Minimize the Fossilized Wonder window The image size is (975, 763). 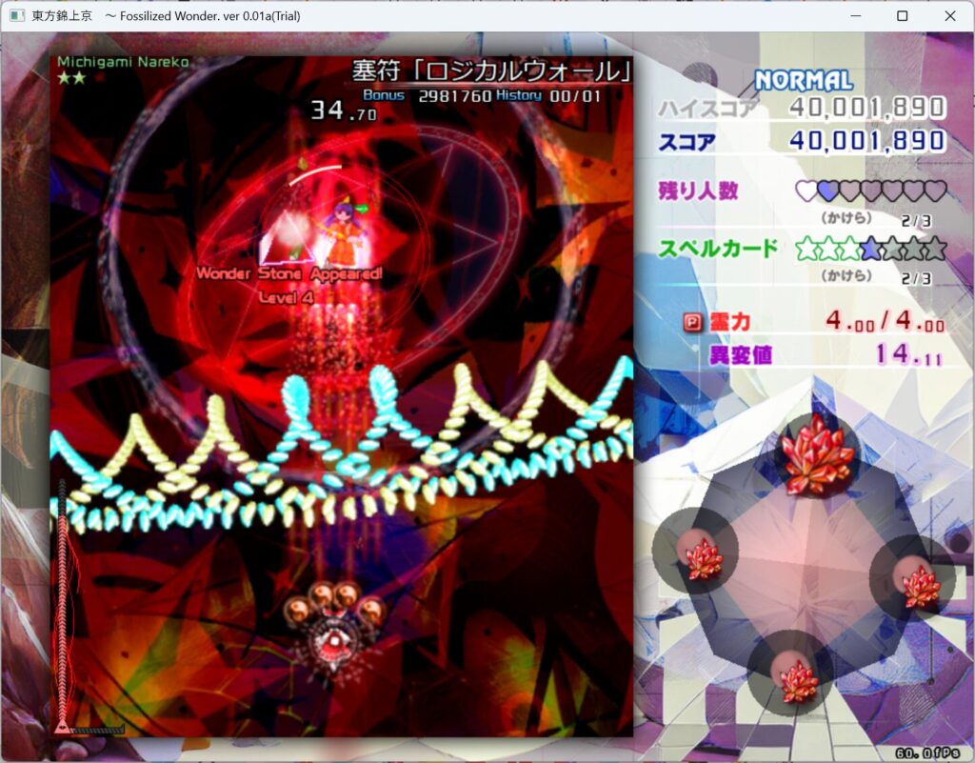pos(856,16)
